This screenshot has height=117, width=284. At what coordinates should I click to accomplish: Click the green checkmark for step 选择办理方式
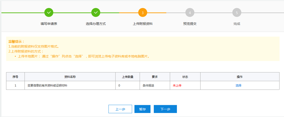point(96,13)
